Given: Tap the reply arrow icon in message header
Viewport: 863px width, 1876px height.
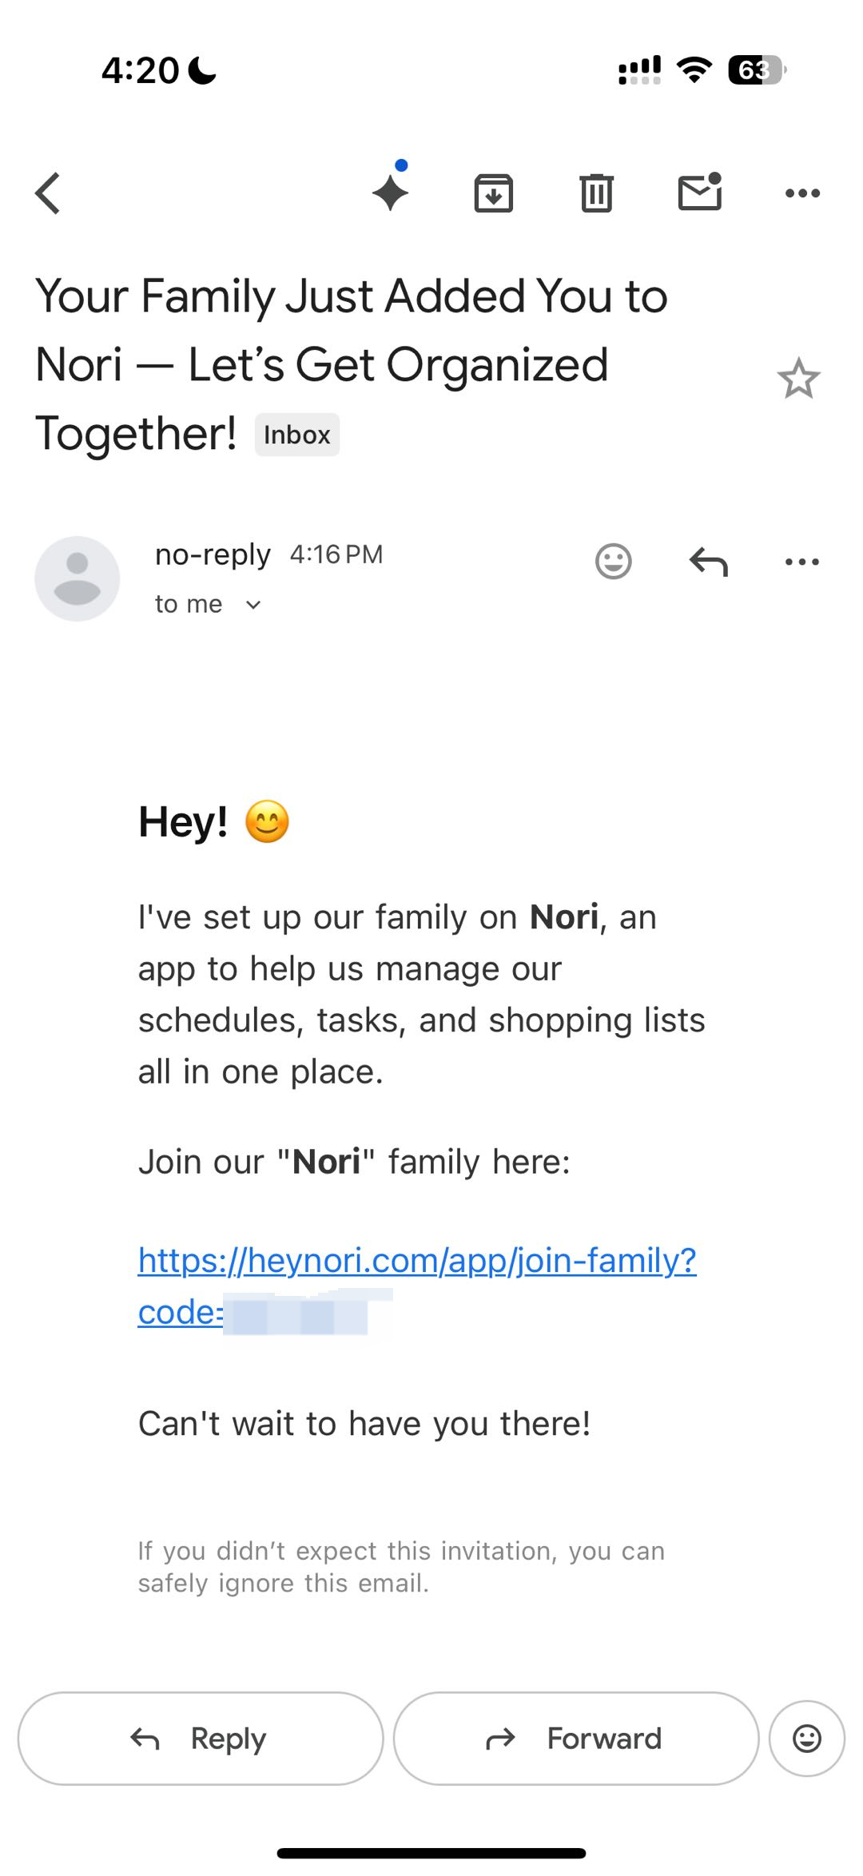Looking at the screenshot, I should click(x=708, y=562).
